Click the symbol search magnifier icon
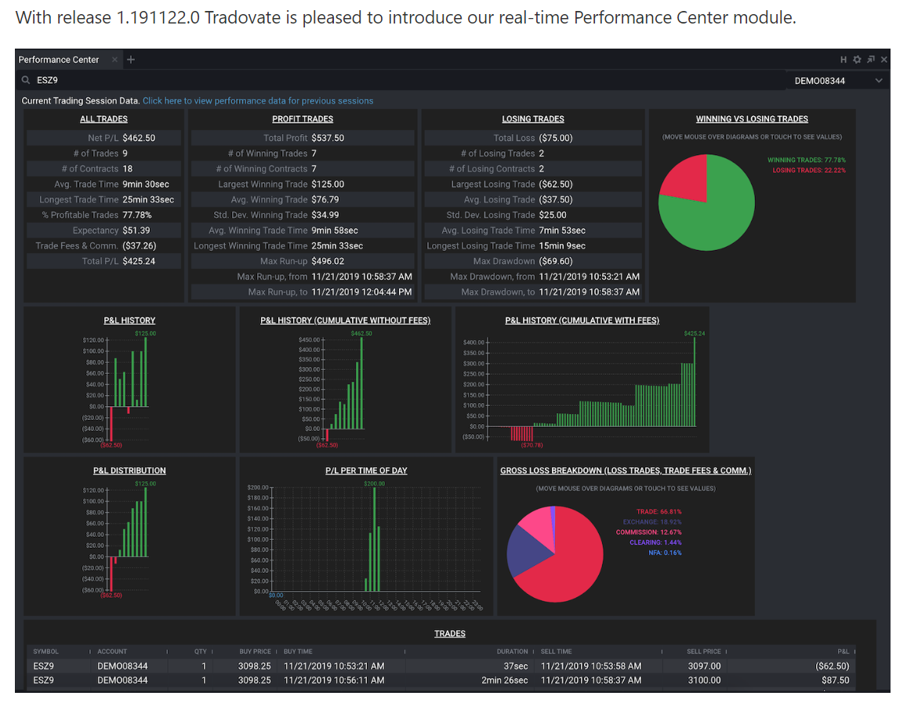The image size is (907, 714). 25,81
